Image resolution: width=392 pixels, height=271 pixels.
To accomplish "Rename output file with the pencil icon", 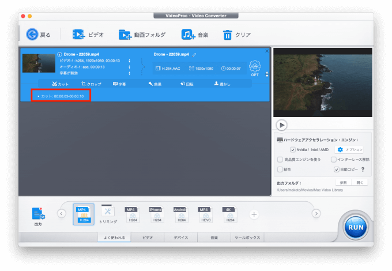I will point(194,55).
